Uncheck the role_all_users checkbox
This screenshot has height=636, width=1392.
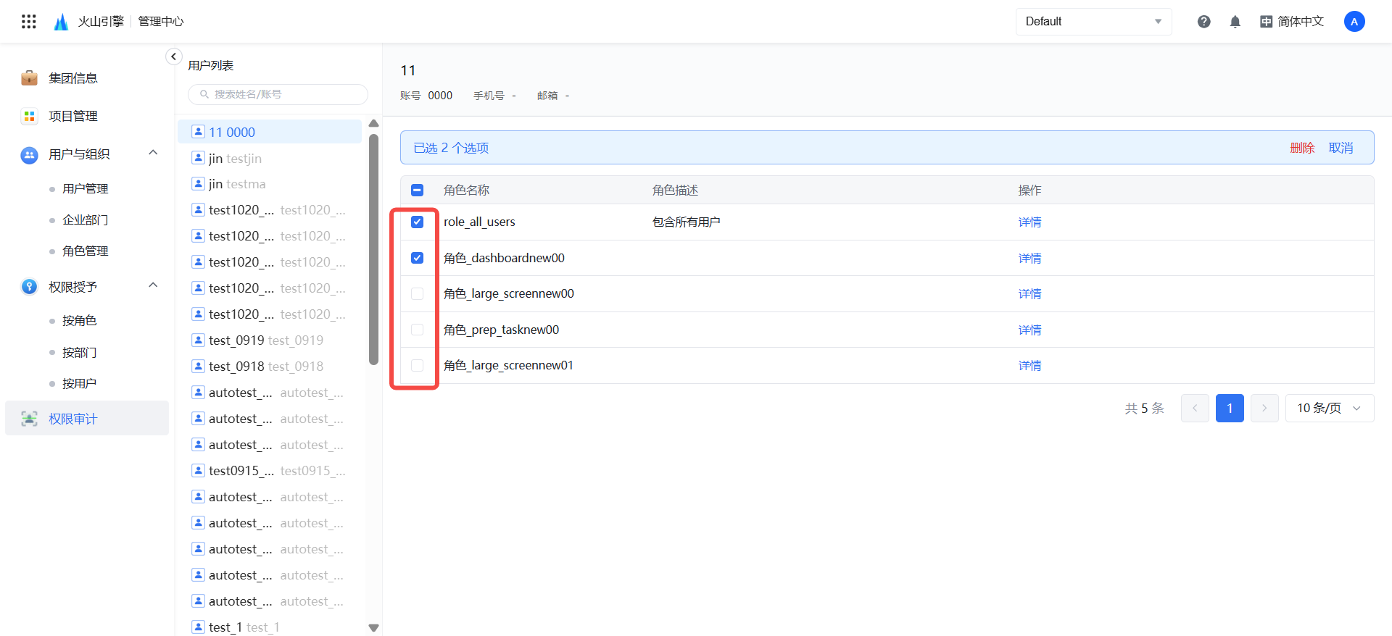[x=417, y=222]
